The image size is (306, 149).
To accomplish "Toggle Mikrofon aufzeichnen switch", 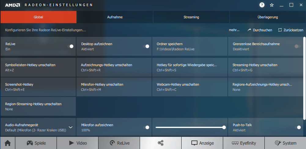I will 146,127.
